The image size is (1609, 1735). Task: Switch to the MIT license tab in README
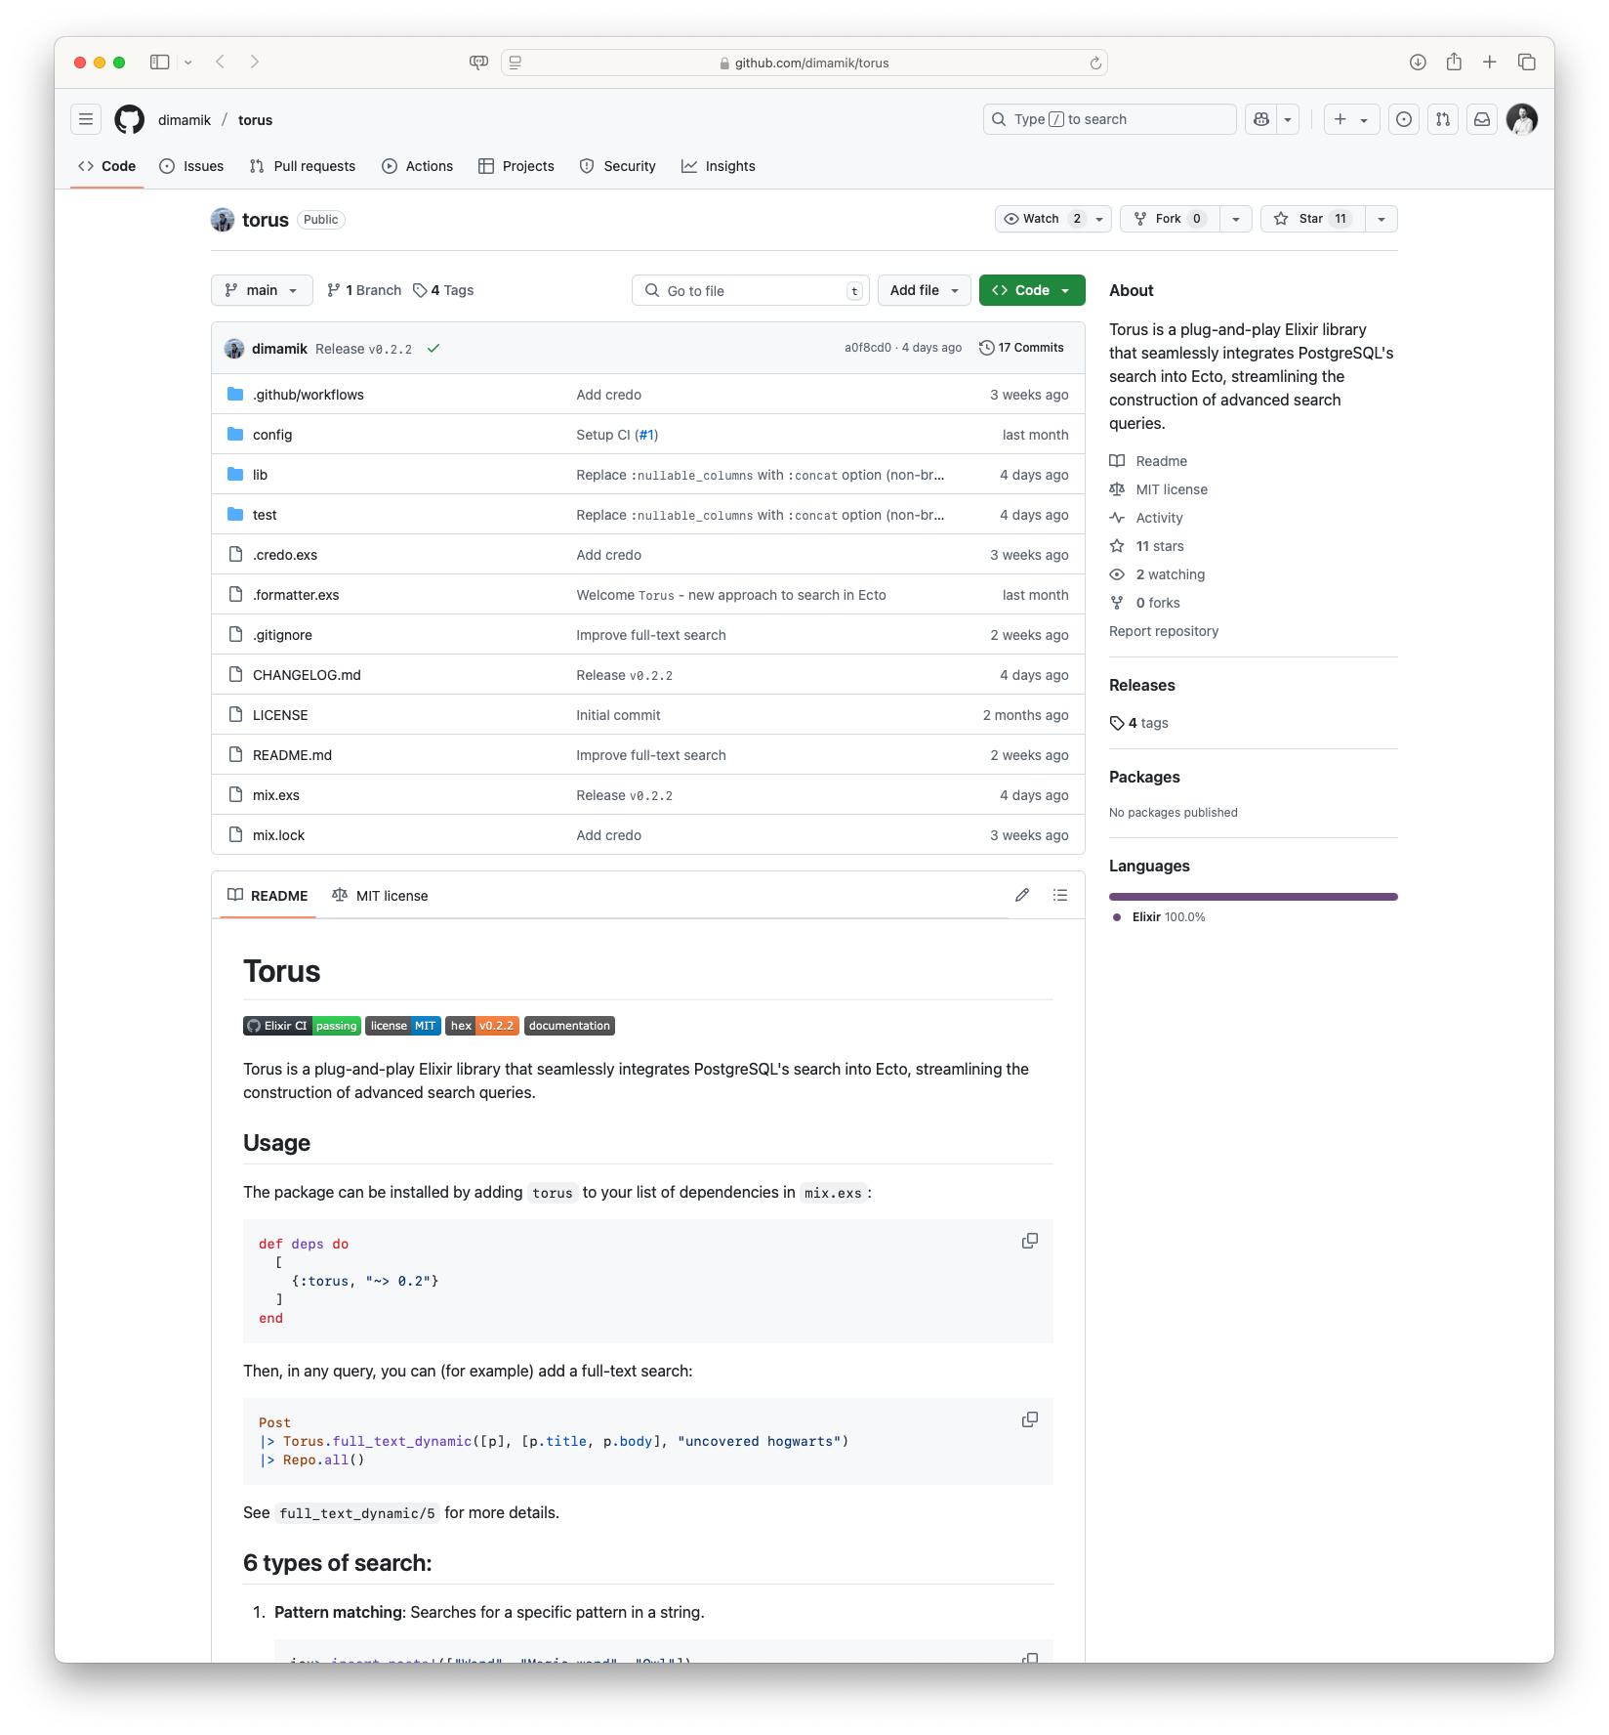point(380,895)
